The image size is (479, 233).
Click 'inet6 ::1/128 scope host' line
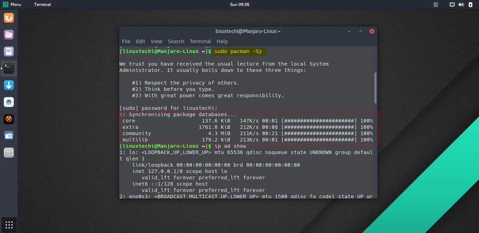(170, 184)
